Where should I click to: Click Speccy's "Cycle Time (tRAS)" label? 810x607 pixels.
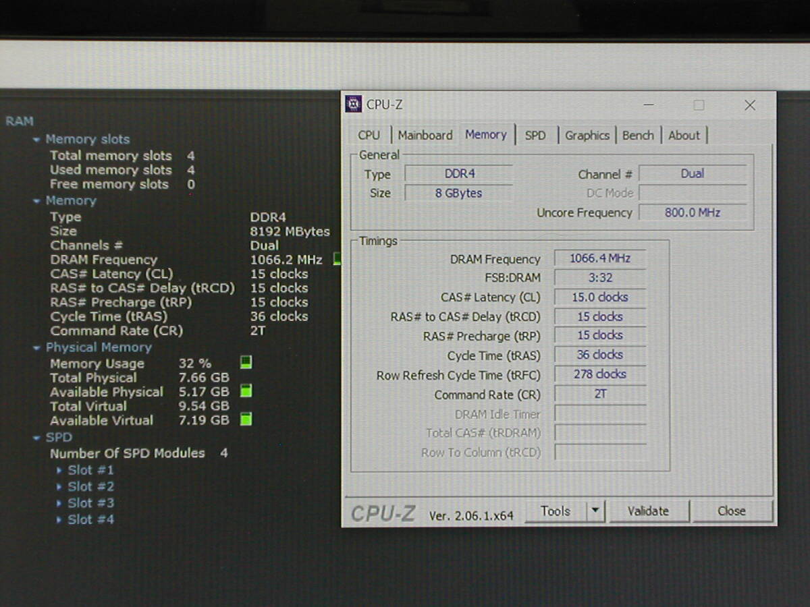tap(109, 316)
